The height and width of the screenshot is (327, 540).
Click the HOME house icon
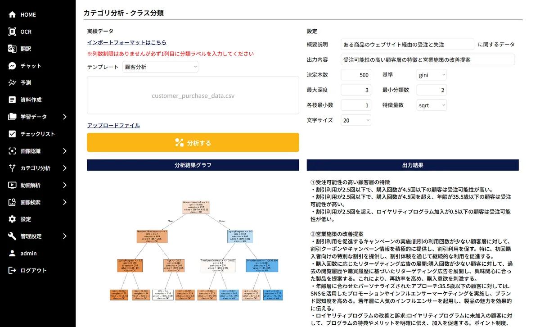12,14
